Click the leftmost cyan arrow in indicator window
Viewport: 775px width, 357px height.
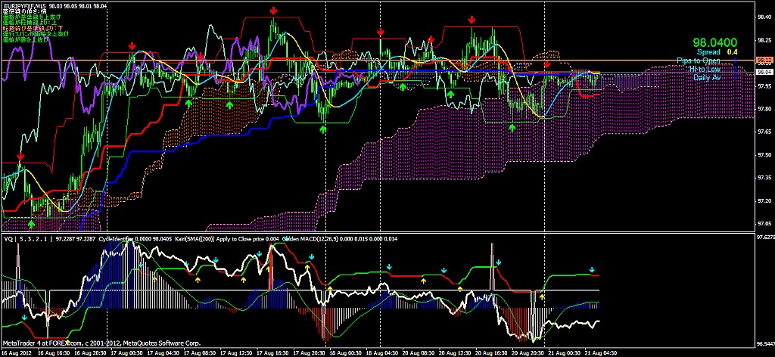(24, 318)
